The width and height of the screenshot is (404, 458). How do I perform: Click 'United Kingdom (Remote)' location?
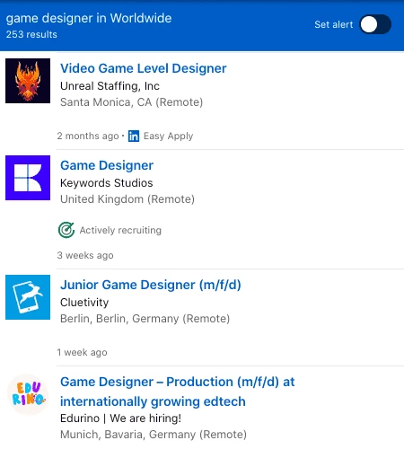(x=127, y=199)
